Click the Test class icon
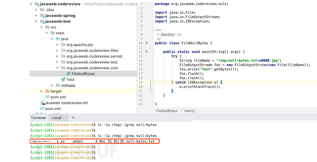This screenshot has height=162, width=317. coord(63,80)
